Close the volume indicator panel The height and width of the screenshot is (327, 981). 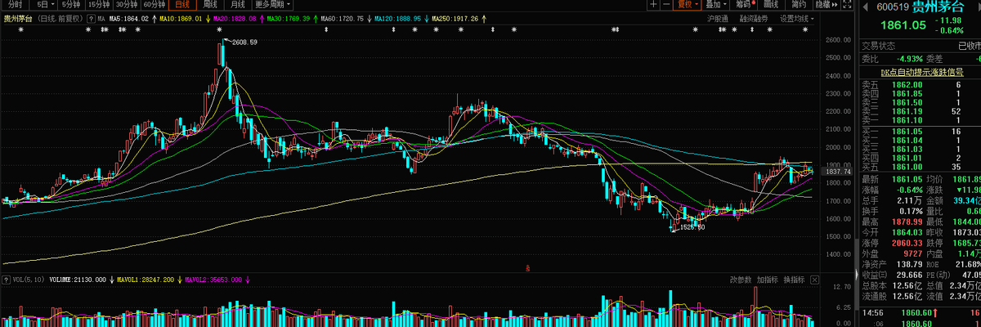[815, 280]
